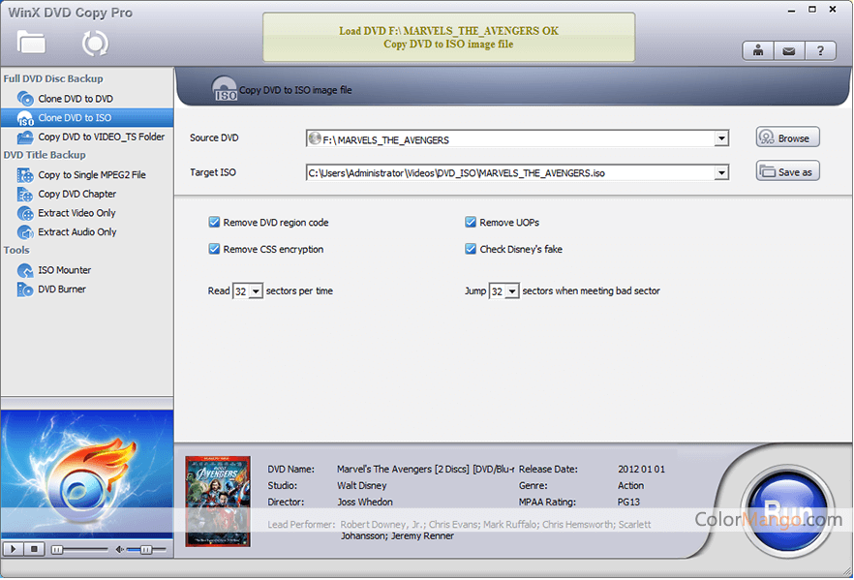854x580 pixels.
Task: Click the speaker volume icon
Action: (x=120, y=549)
